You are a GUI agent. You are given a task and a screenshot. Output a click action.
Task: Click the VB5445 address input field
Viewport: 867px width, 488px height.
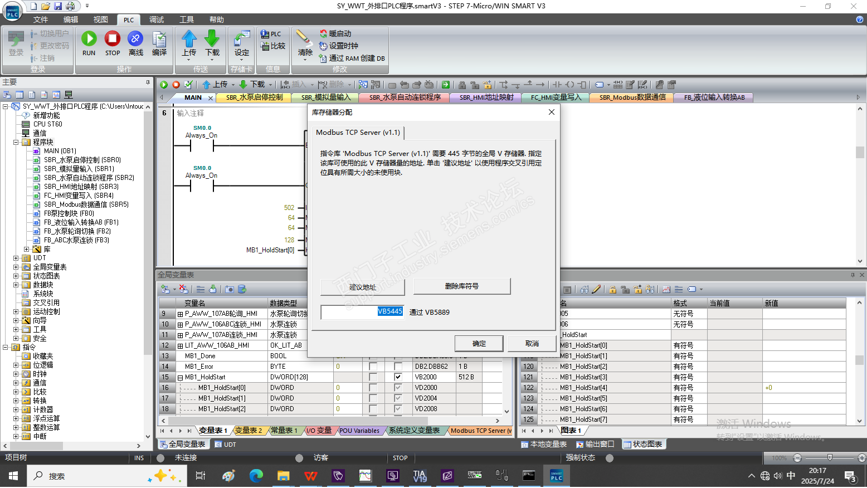click(x=362, y=312)
